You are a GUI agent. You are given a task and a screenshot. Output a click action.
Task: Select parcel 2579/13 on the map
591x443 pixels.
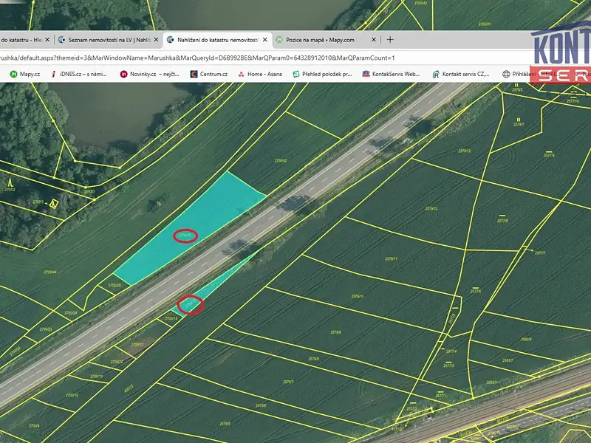[465, 151]
